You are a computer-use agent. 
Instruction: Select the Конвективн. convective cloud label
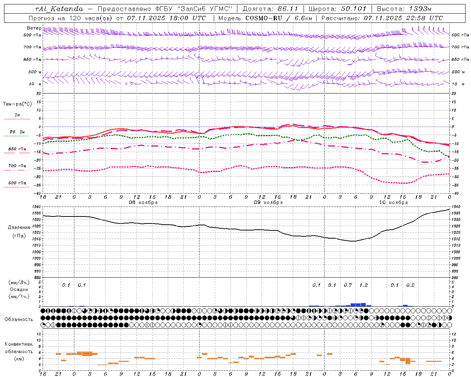point(19,344)
